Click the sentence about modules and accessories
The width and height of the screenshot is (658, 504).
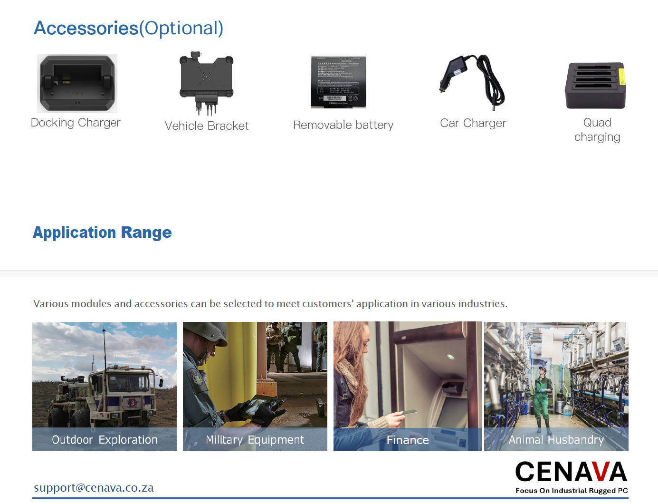pyautogui.click(x=270, y=304)
